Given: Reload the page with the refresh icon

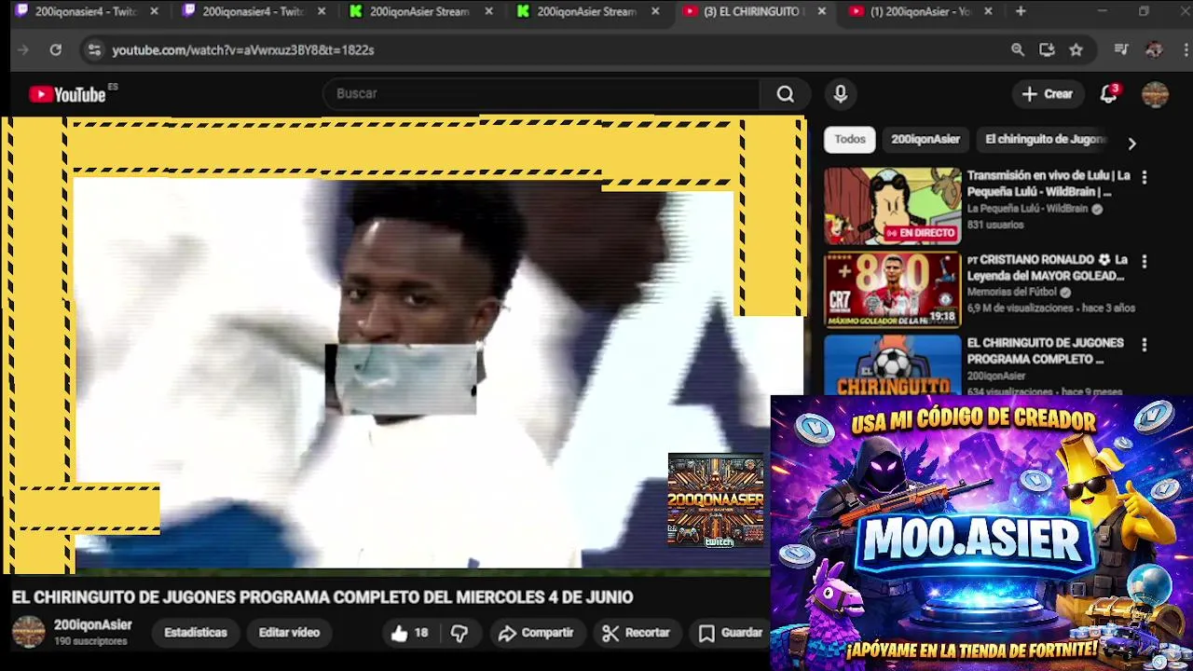Looking at the screenshot, I should coord(56,50).
